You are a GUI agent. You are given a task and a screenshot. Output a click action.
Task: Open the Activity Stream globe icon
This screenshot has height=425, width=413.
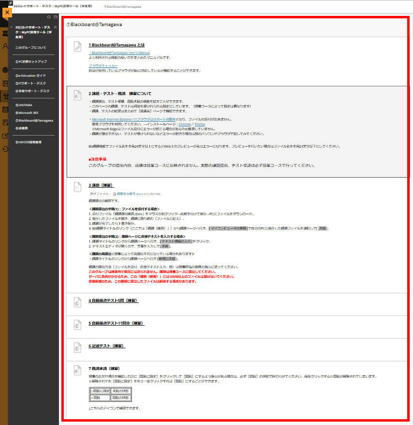[x=5, y=70]
